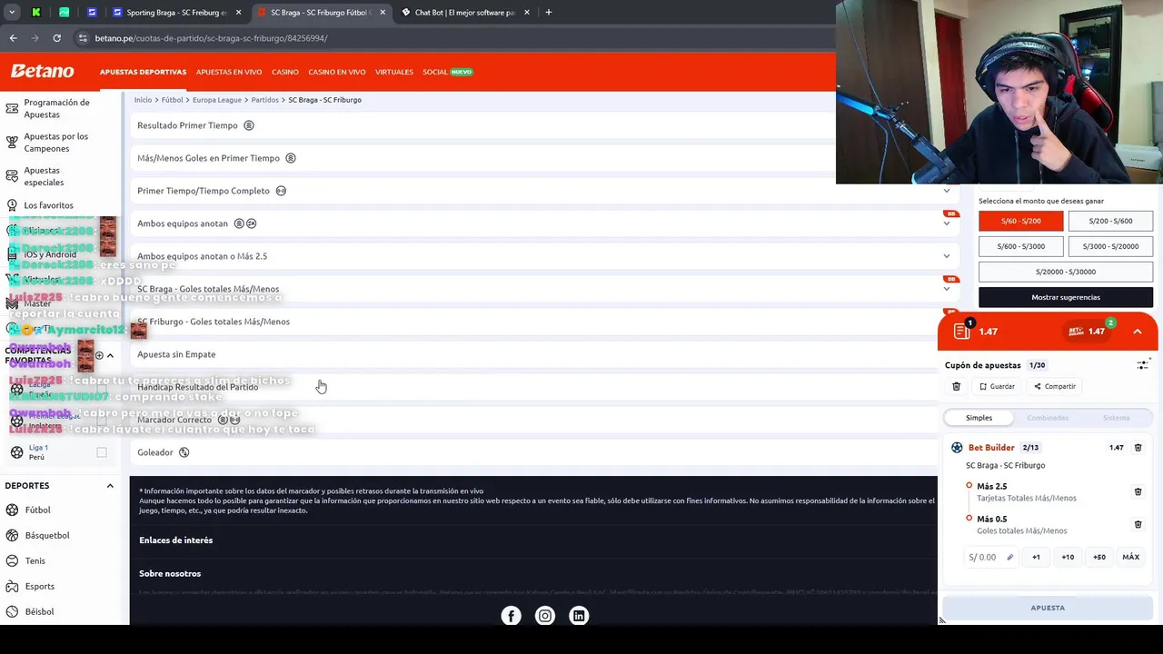Click icon beside Más/Menos Goles en Primer Tiempo
This screenshot has height=654, width=1163.
pyautogui.click(x=291, y=158)
